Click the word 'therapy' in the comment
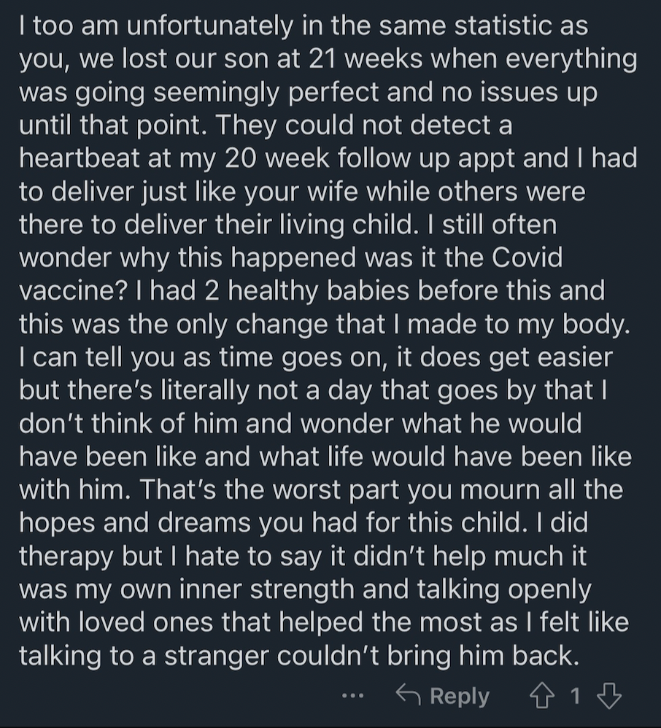 [x=66, y=557]
